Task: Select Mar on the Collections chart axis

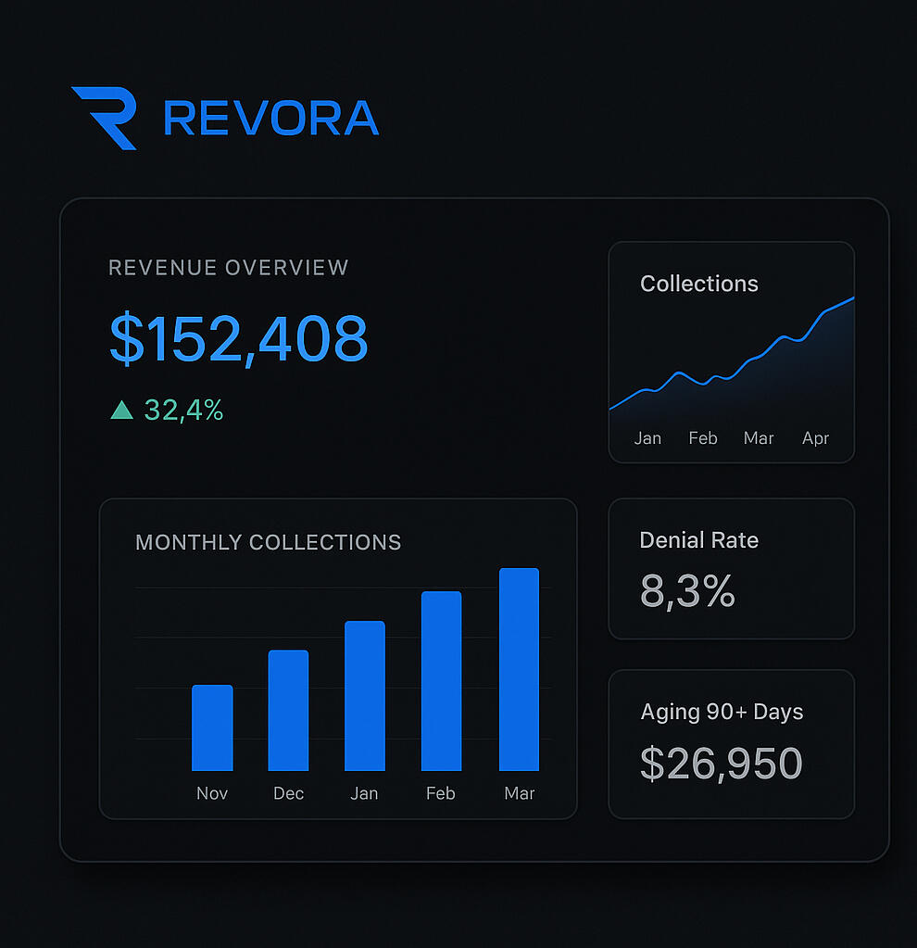Action: [759, 438]
